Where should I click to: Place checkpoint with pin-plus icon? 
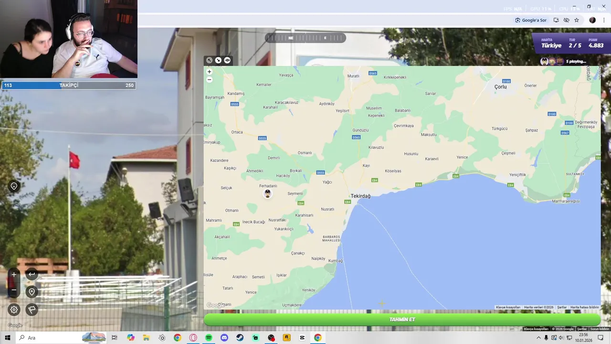point(32,292)
